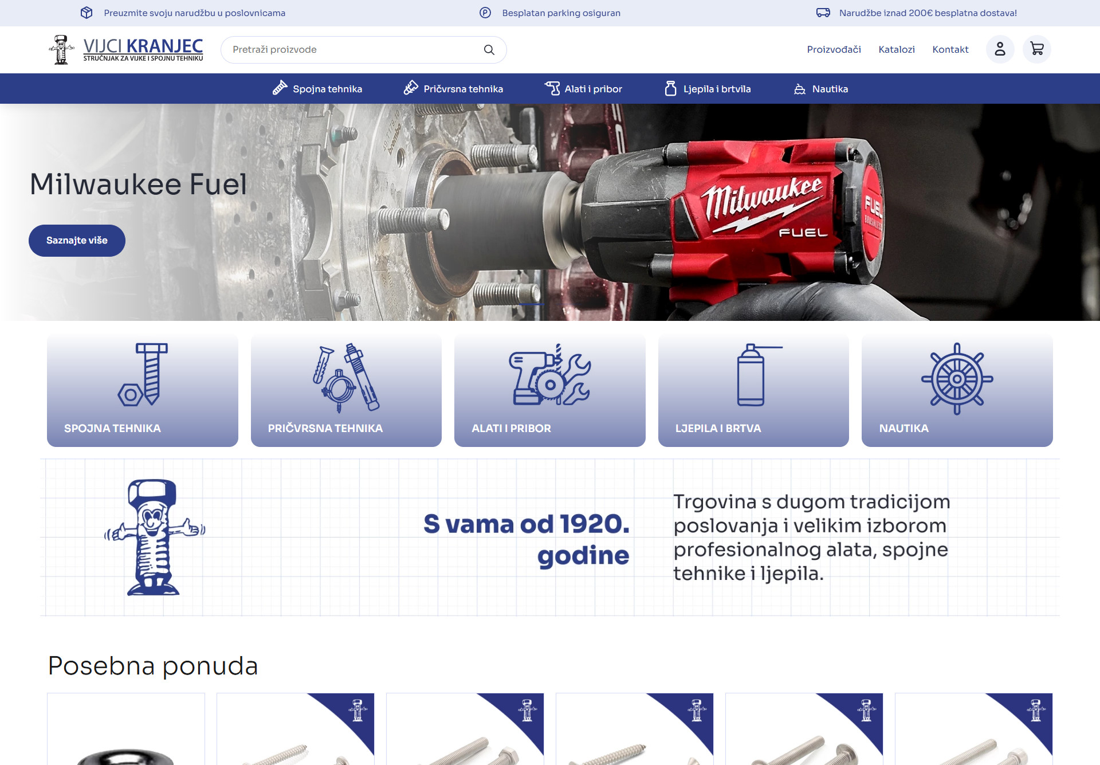Click the Vijci Kranjec logo
The width and height of the screenshot is (1100, 765).
click(126, 50)
